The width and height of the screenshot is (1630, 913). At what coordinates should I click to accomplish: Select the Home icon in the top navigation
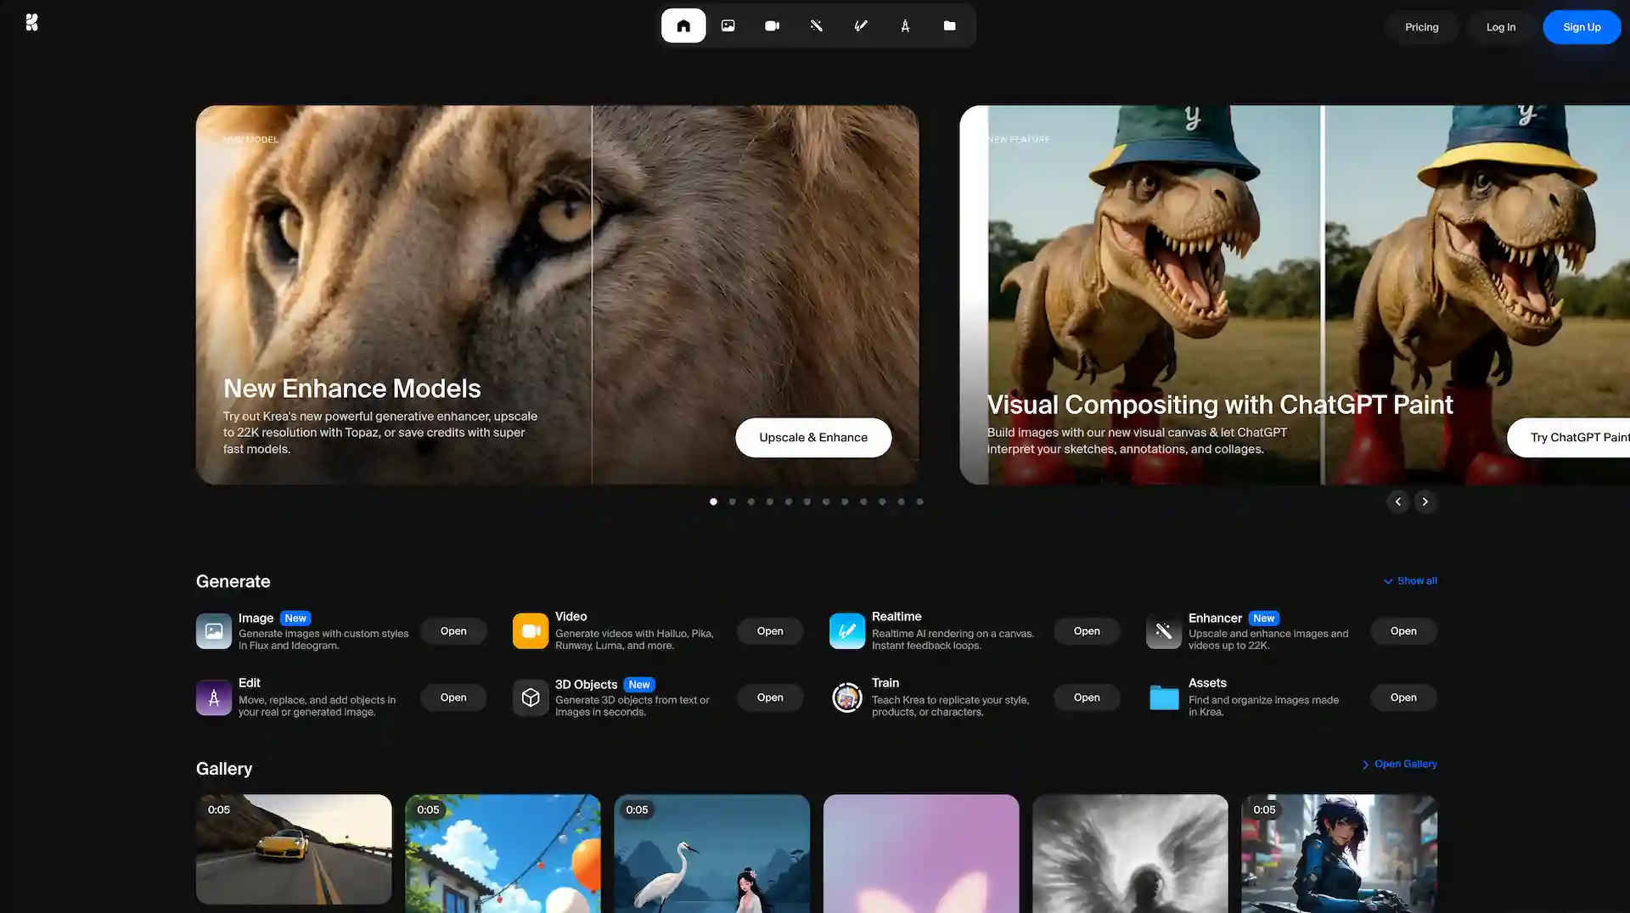click(x=683, y=25)
